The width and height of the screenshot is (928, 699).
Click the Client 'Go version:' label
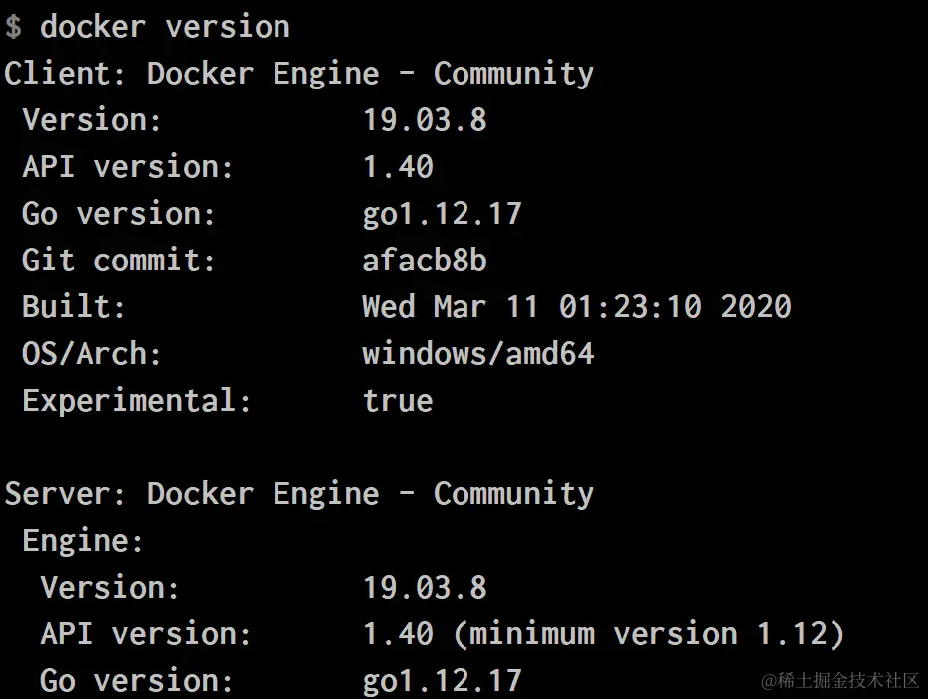(118, 214)
